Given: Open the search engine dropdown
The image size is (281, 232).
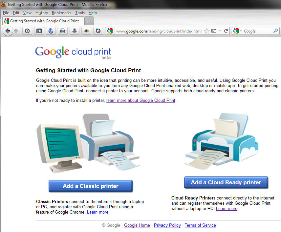Looking at the screenshot, I should pyautogui.click(x=241, y=31).
